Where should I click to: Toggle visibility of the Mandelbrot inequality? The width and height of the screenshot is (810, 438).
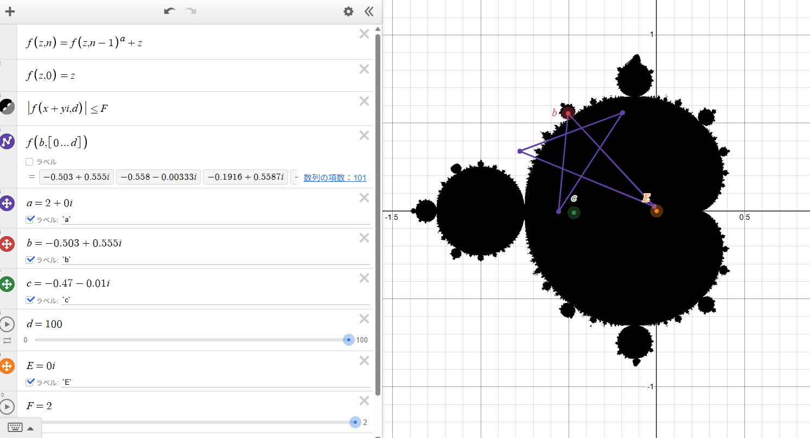(x=7, y=107)
